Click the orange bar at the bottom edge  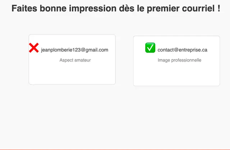pyautogui.click(x=115, y=150)
